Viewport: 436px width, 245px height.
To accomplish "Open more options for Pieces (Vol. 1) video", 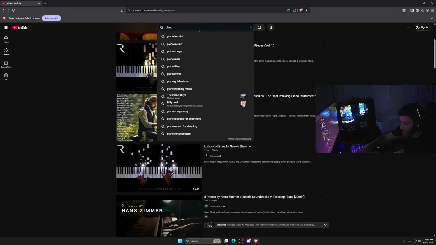I will [x=326, y=45].
